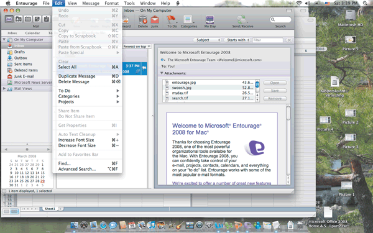Open the Tools menu
Screen dimensions: 373x233
point(129,3)
